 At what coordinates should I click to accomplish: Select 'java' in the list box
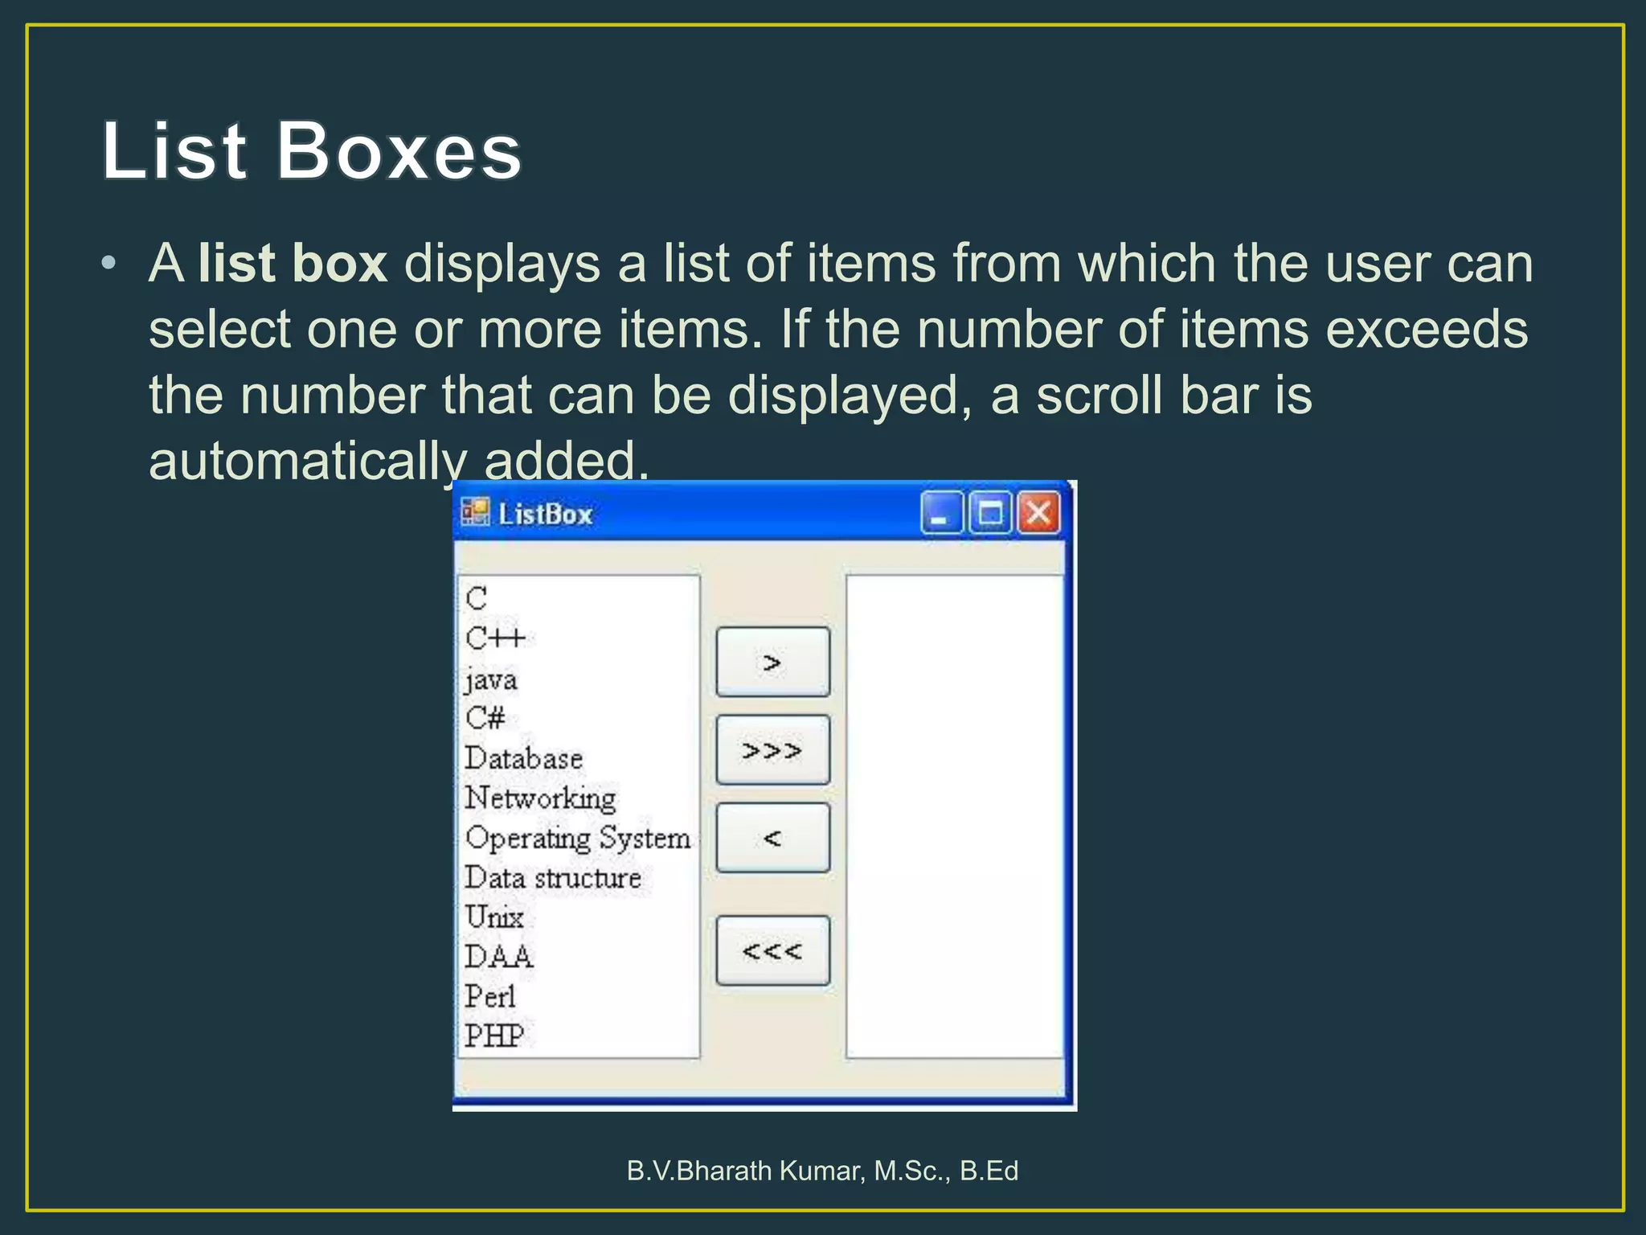[x=490, y=680]
